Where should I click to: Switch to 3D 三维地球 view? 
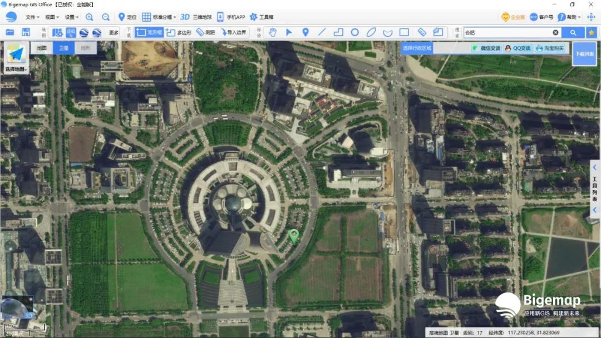pyautogui.click(x=196, y=17)
